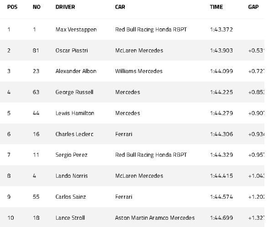
Task: Open Charles Leclerc driver entry
Action: pos(74,134)
